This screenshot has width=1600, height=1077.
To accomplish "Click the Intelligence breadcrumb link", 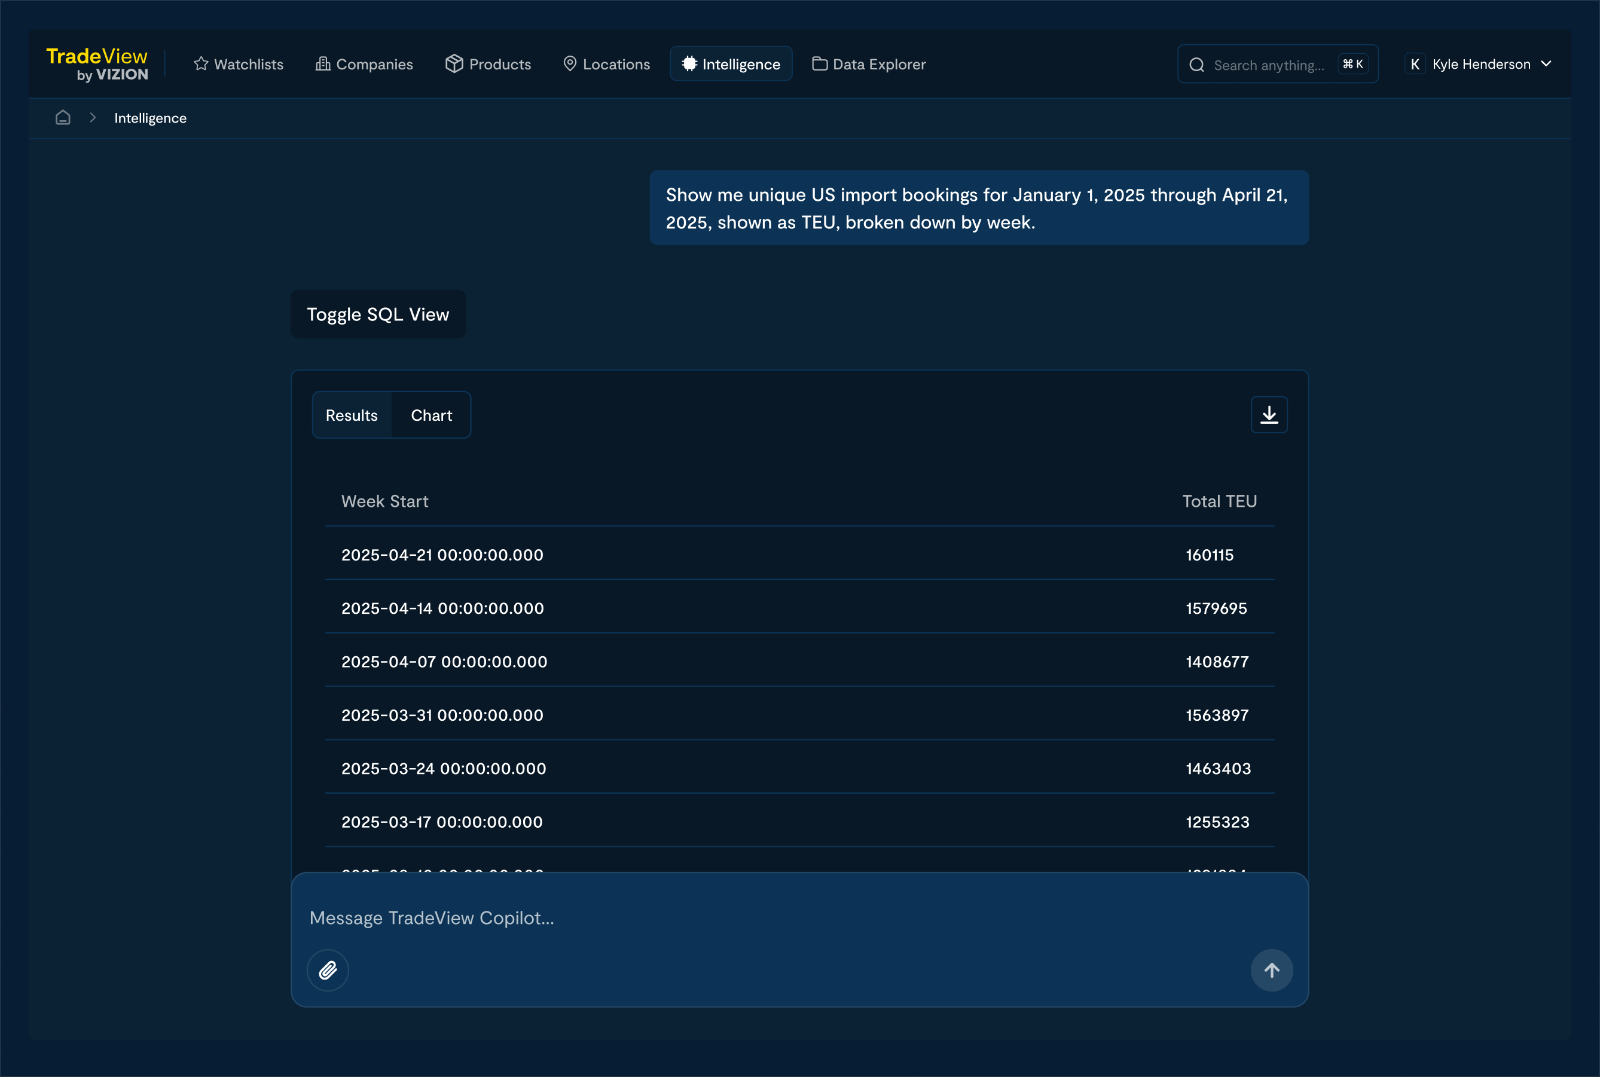I will click(149, 118).
